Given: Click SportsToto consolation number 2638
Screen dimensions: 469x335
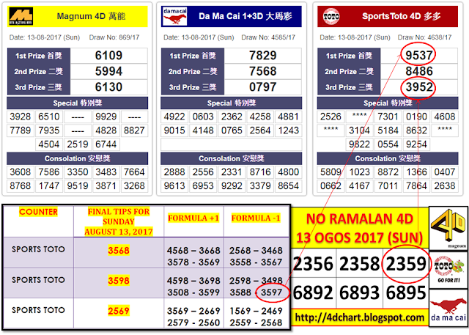Looking at the screenshot, I should [x=445, y=185].
